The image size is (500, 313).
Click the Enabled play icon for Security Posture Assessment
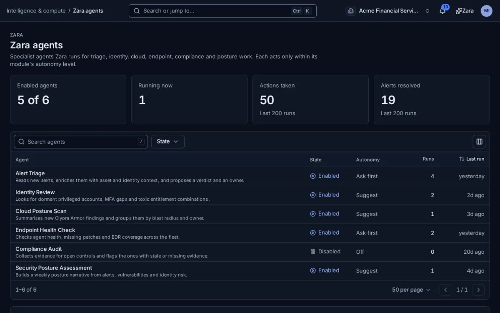click(313, 270)
